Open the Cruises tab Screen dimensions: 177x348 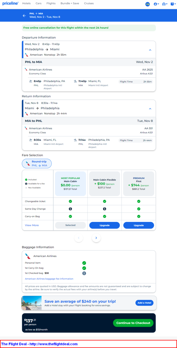pos(89,3)
